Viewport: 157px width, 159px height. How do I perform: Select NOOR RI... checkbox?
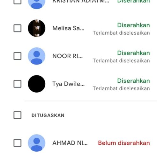click(x=18, y=56)
